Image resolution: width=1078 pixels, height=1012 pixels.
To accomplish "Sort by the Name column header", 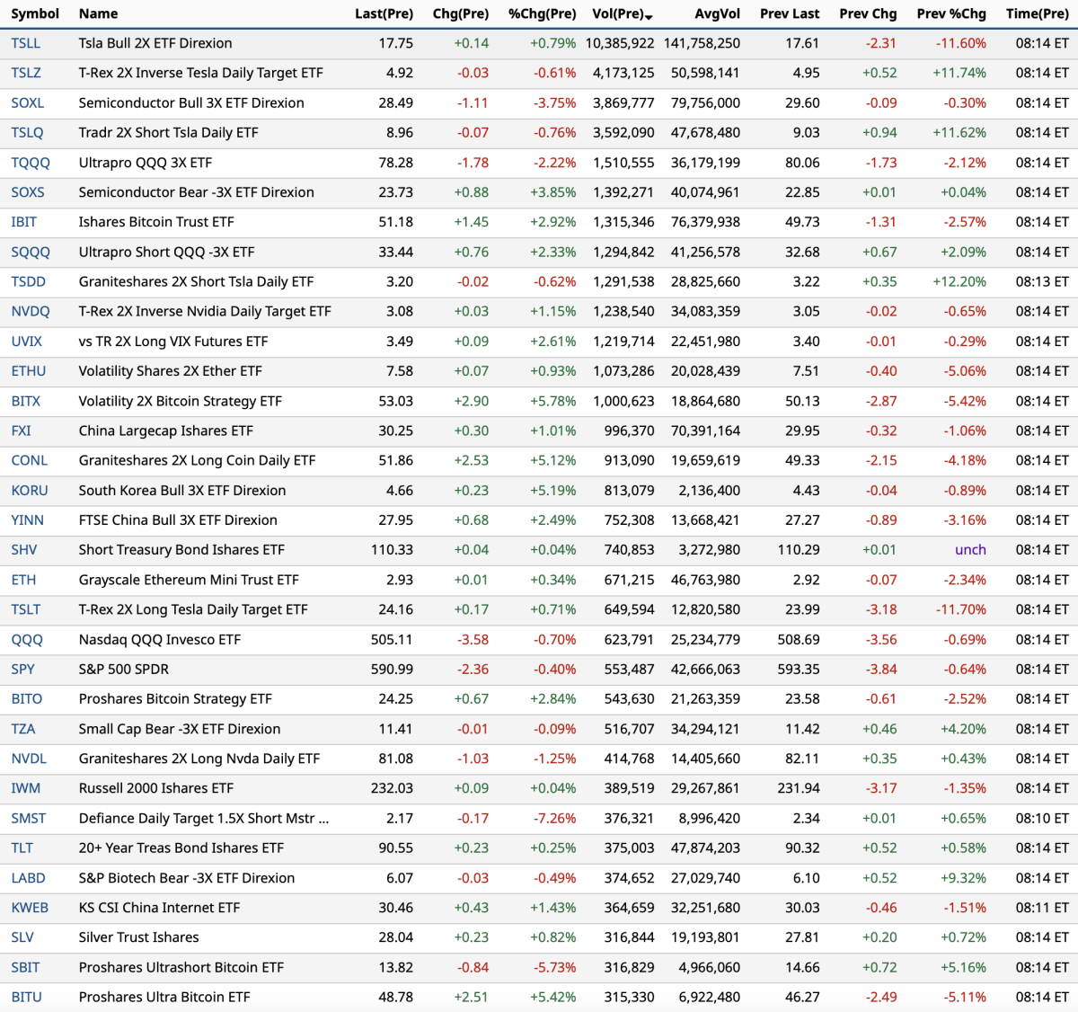I will point(98,13).
